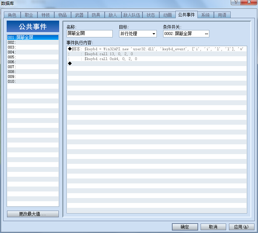This screenshot has height=233, width=258.
Task: Select list row 009:
Action: 33,77
